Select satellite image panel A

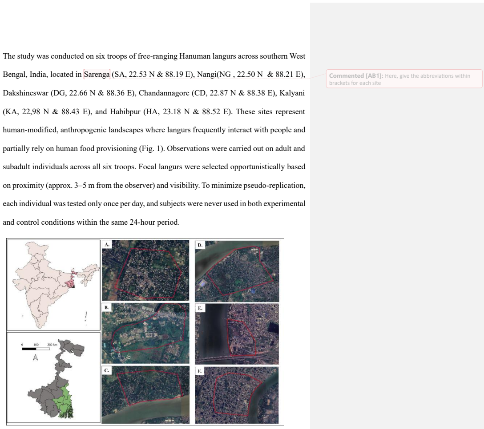point(145,270)
